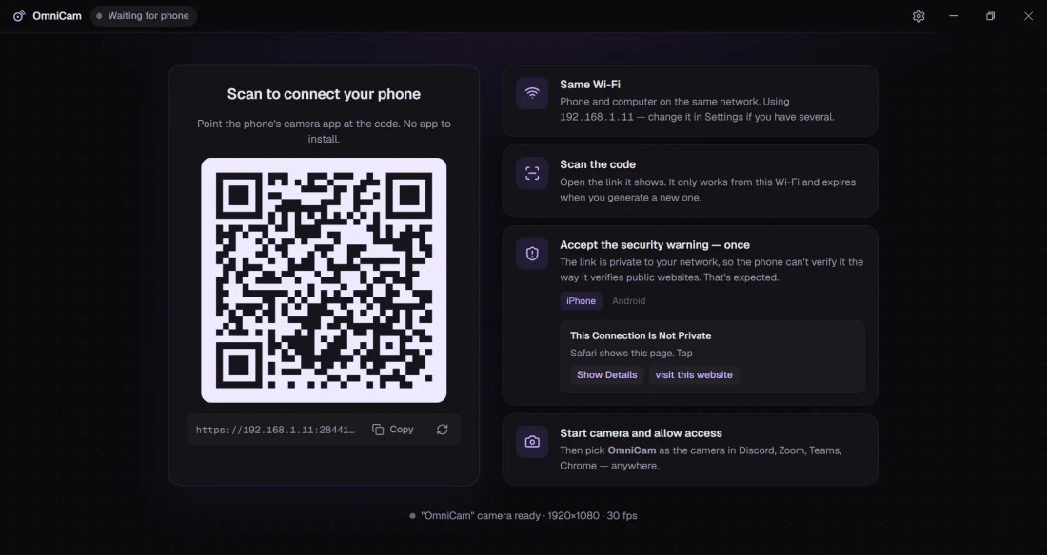1047x555 pixels.
Task: Select the iPhone instructions tab
Action: click(581, 301)
